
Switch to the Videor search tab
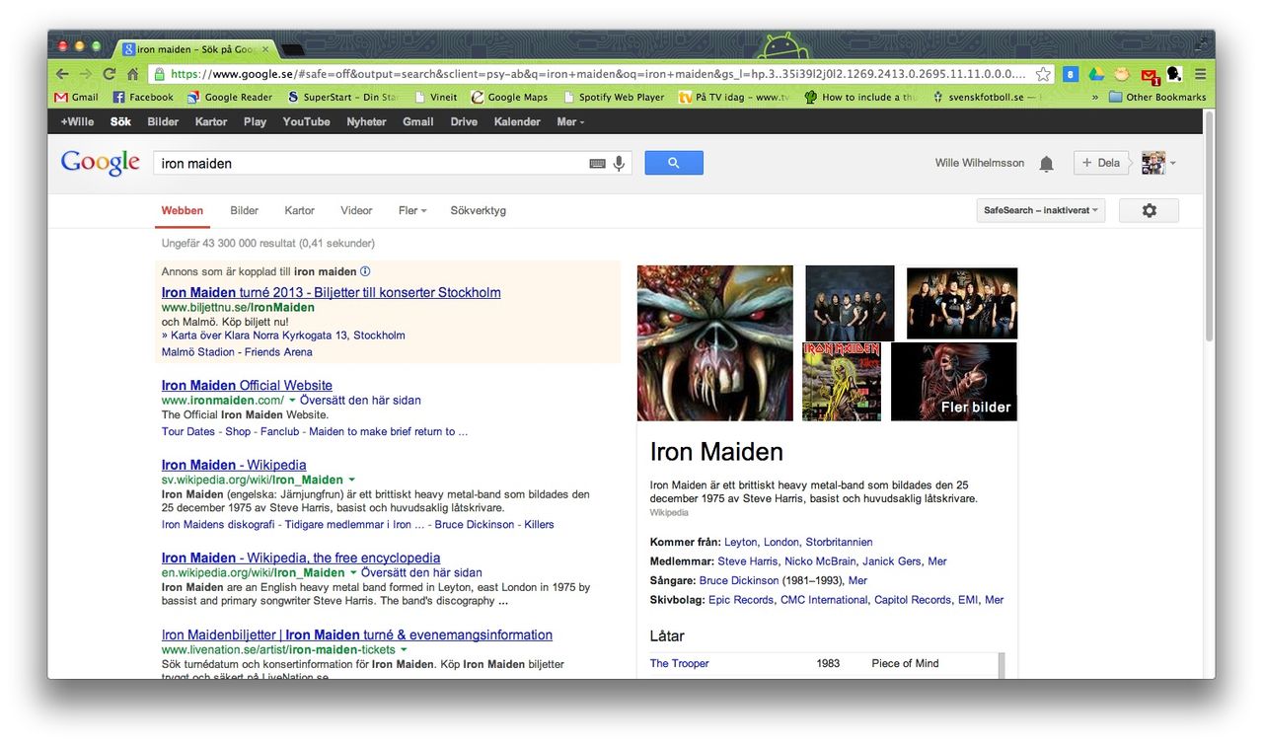(x=356, y=210)
